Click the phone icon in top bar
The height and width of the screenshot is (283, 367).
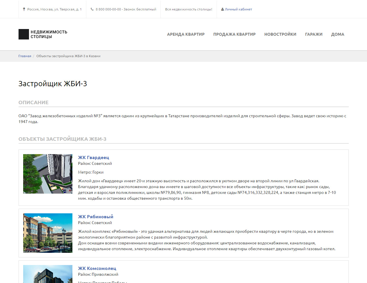(92, 9)
